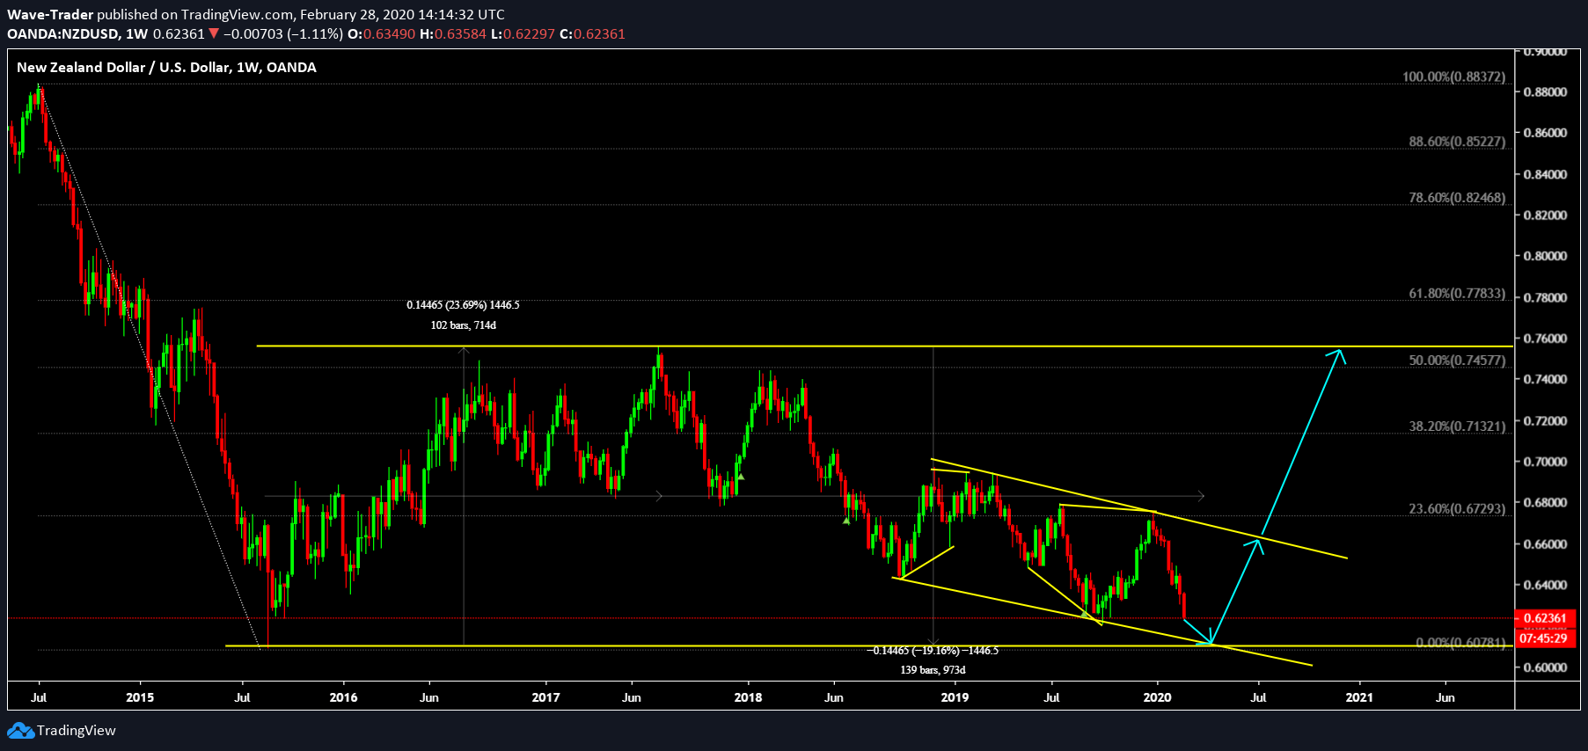Click the 0.14465 (23.69%) 1446.5 measurement label
Viewport: 1588px width, 751px height.
(x=463, y=305)
